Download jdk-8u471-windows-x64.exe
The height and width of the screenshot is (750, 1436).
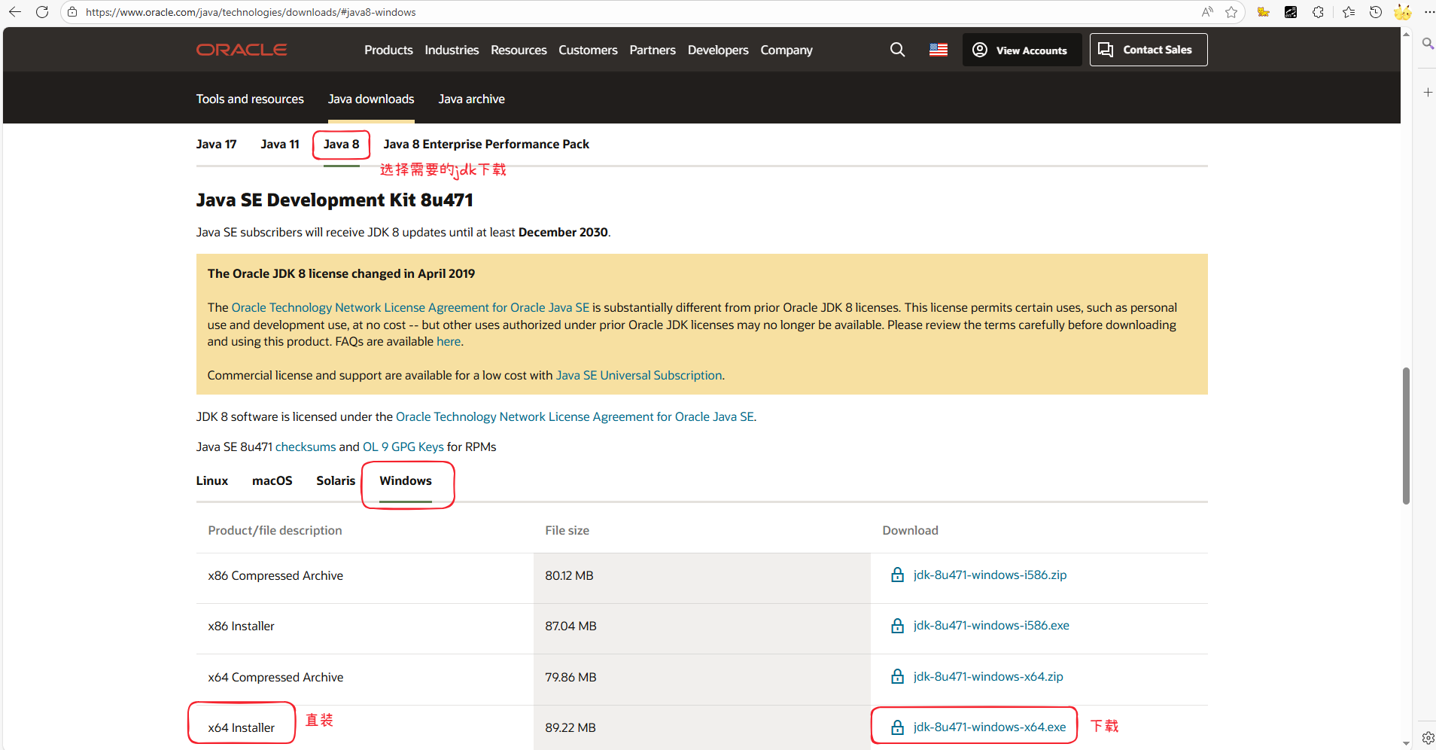click(990, 727)
